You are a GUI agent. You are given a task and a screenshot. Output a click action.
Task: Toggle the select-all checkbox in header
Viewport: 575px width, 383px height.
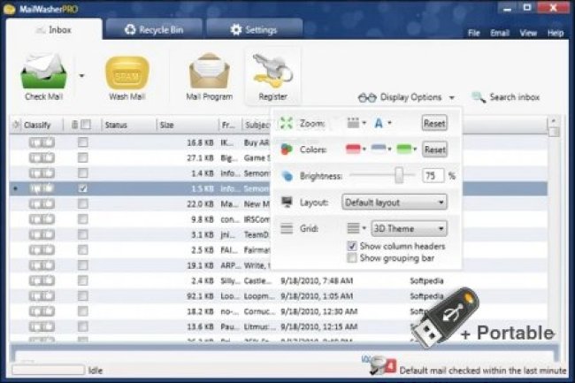86,125
